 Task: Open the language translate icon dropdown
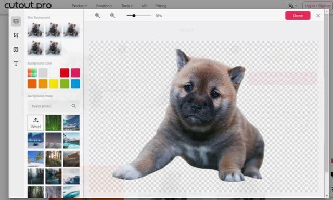292,6
